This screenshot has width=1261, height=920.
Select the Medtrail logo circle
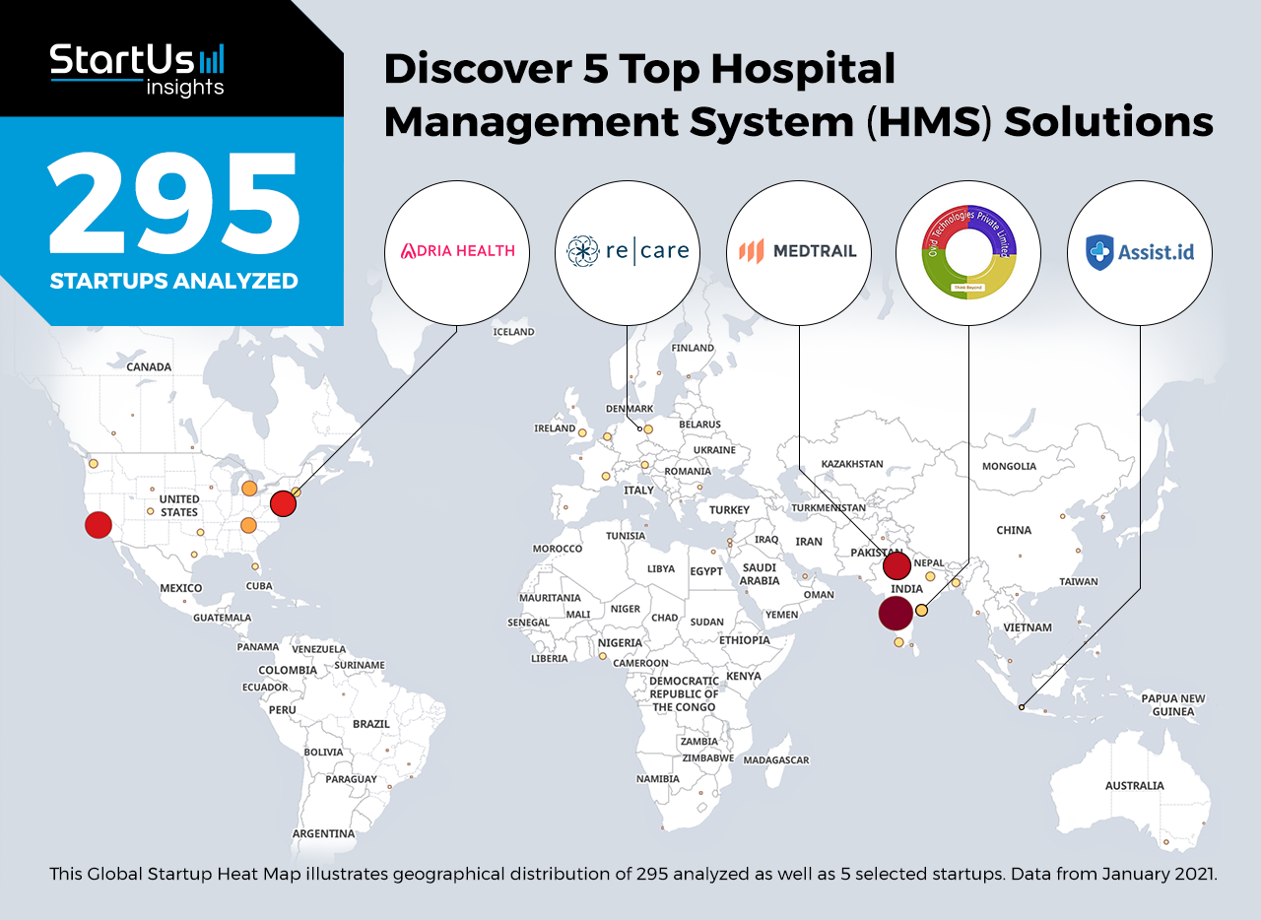(x=799, y=253)
